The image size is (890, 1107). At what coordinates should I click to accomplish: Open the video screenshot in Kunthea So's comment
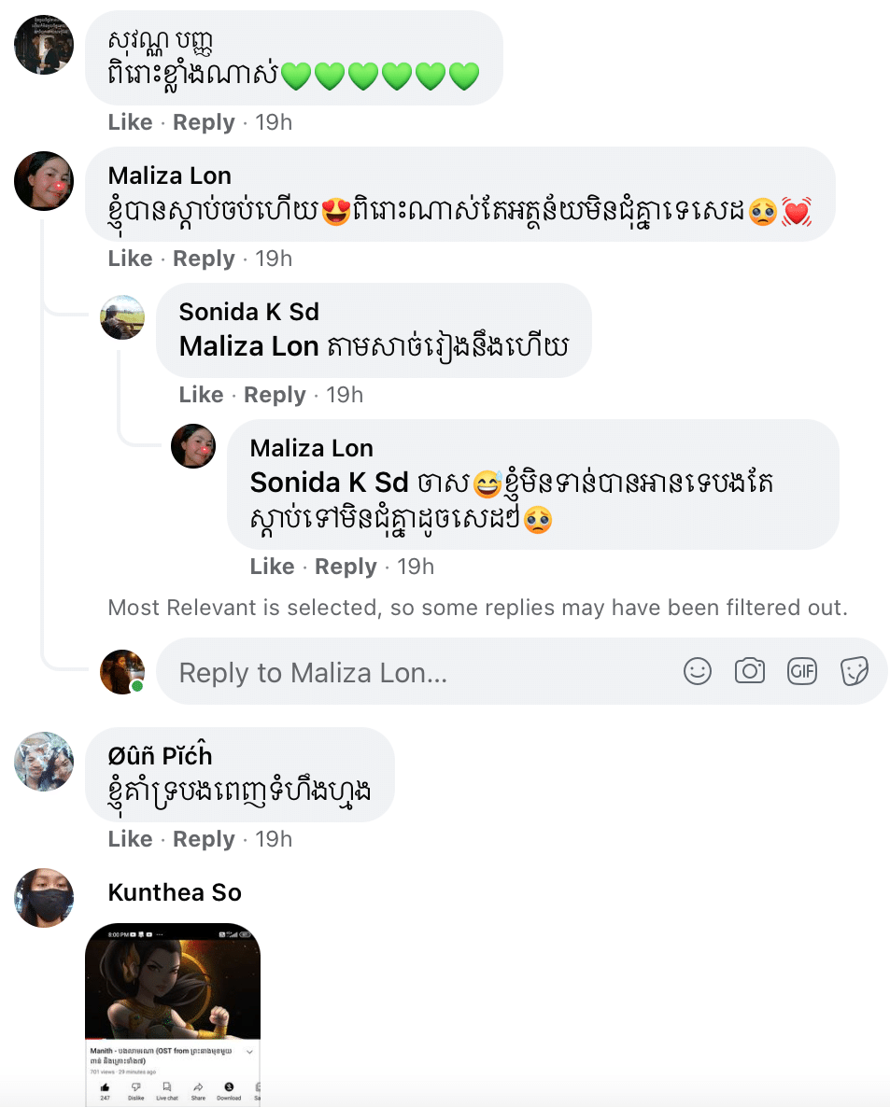coord(173,1014)
